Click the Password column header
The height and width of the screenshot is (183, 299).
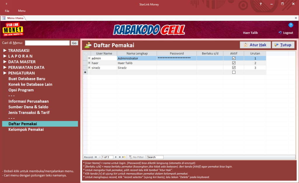pyautogui.click(x=177, y=54)
